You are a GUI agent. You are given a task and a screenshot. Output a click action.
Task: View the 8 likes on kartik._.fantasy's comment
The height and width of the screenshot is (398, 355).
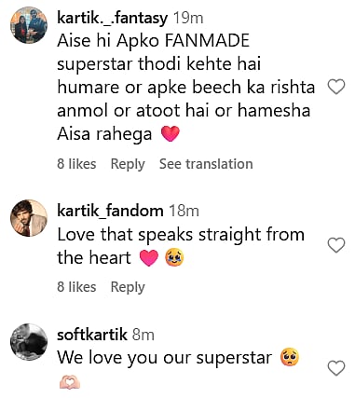(76, 164)
